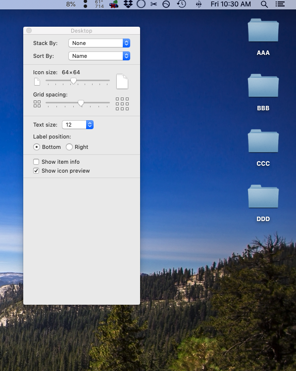
Task: Select Bottom label position
Action: 37,147
